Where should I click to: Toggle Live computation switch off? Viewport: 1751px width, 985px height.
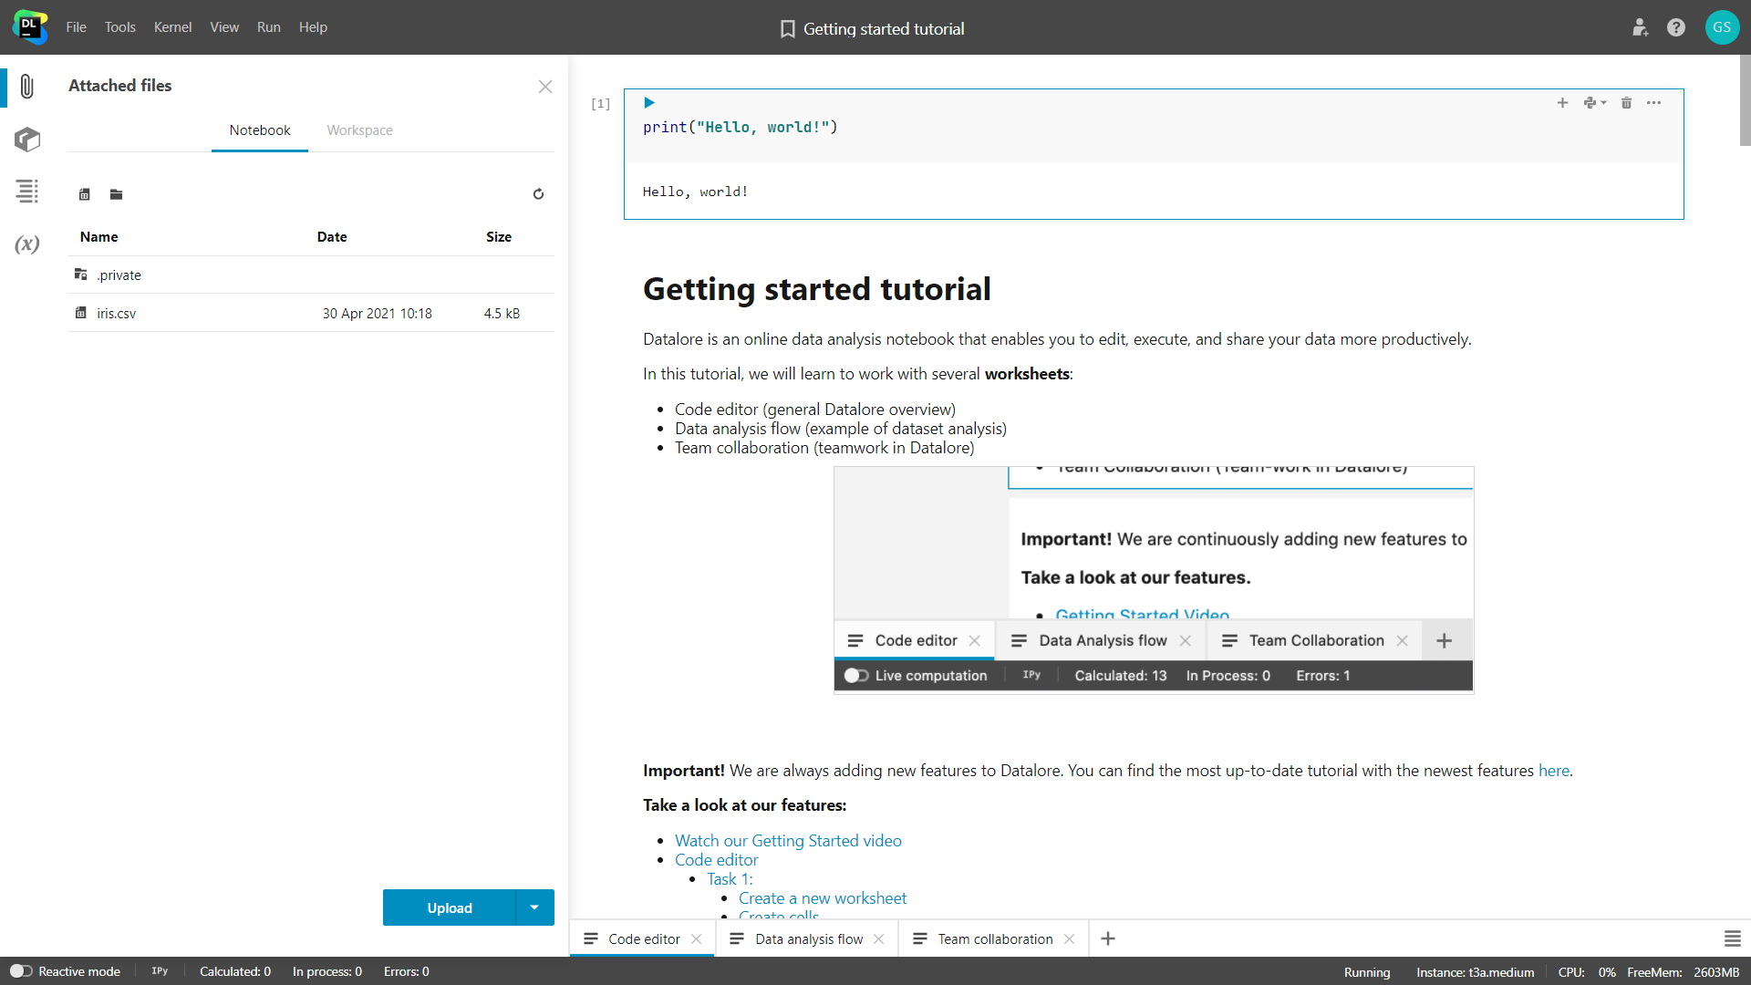[856, 675]
